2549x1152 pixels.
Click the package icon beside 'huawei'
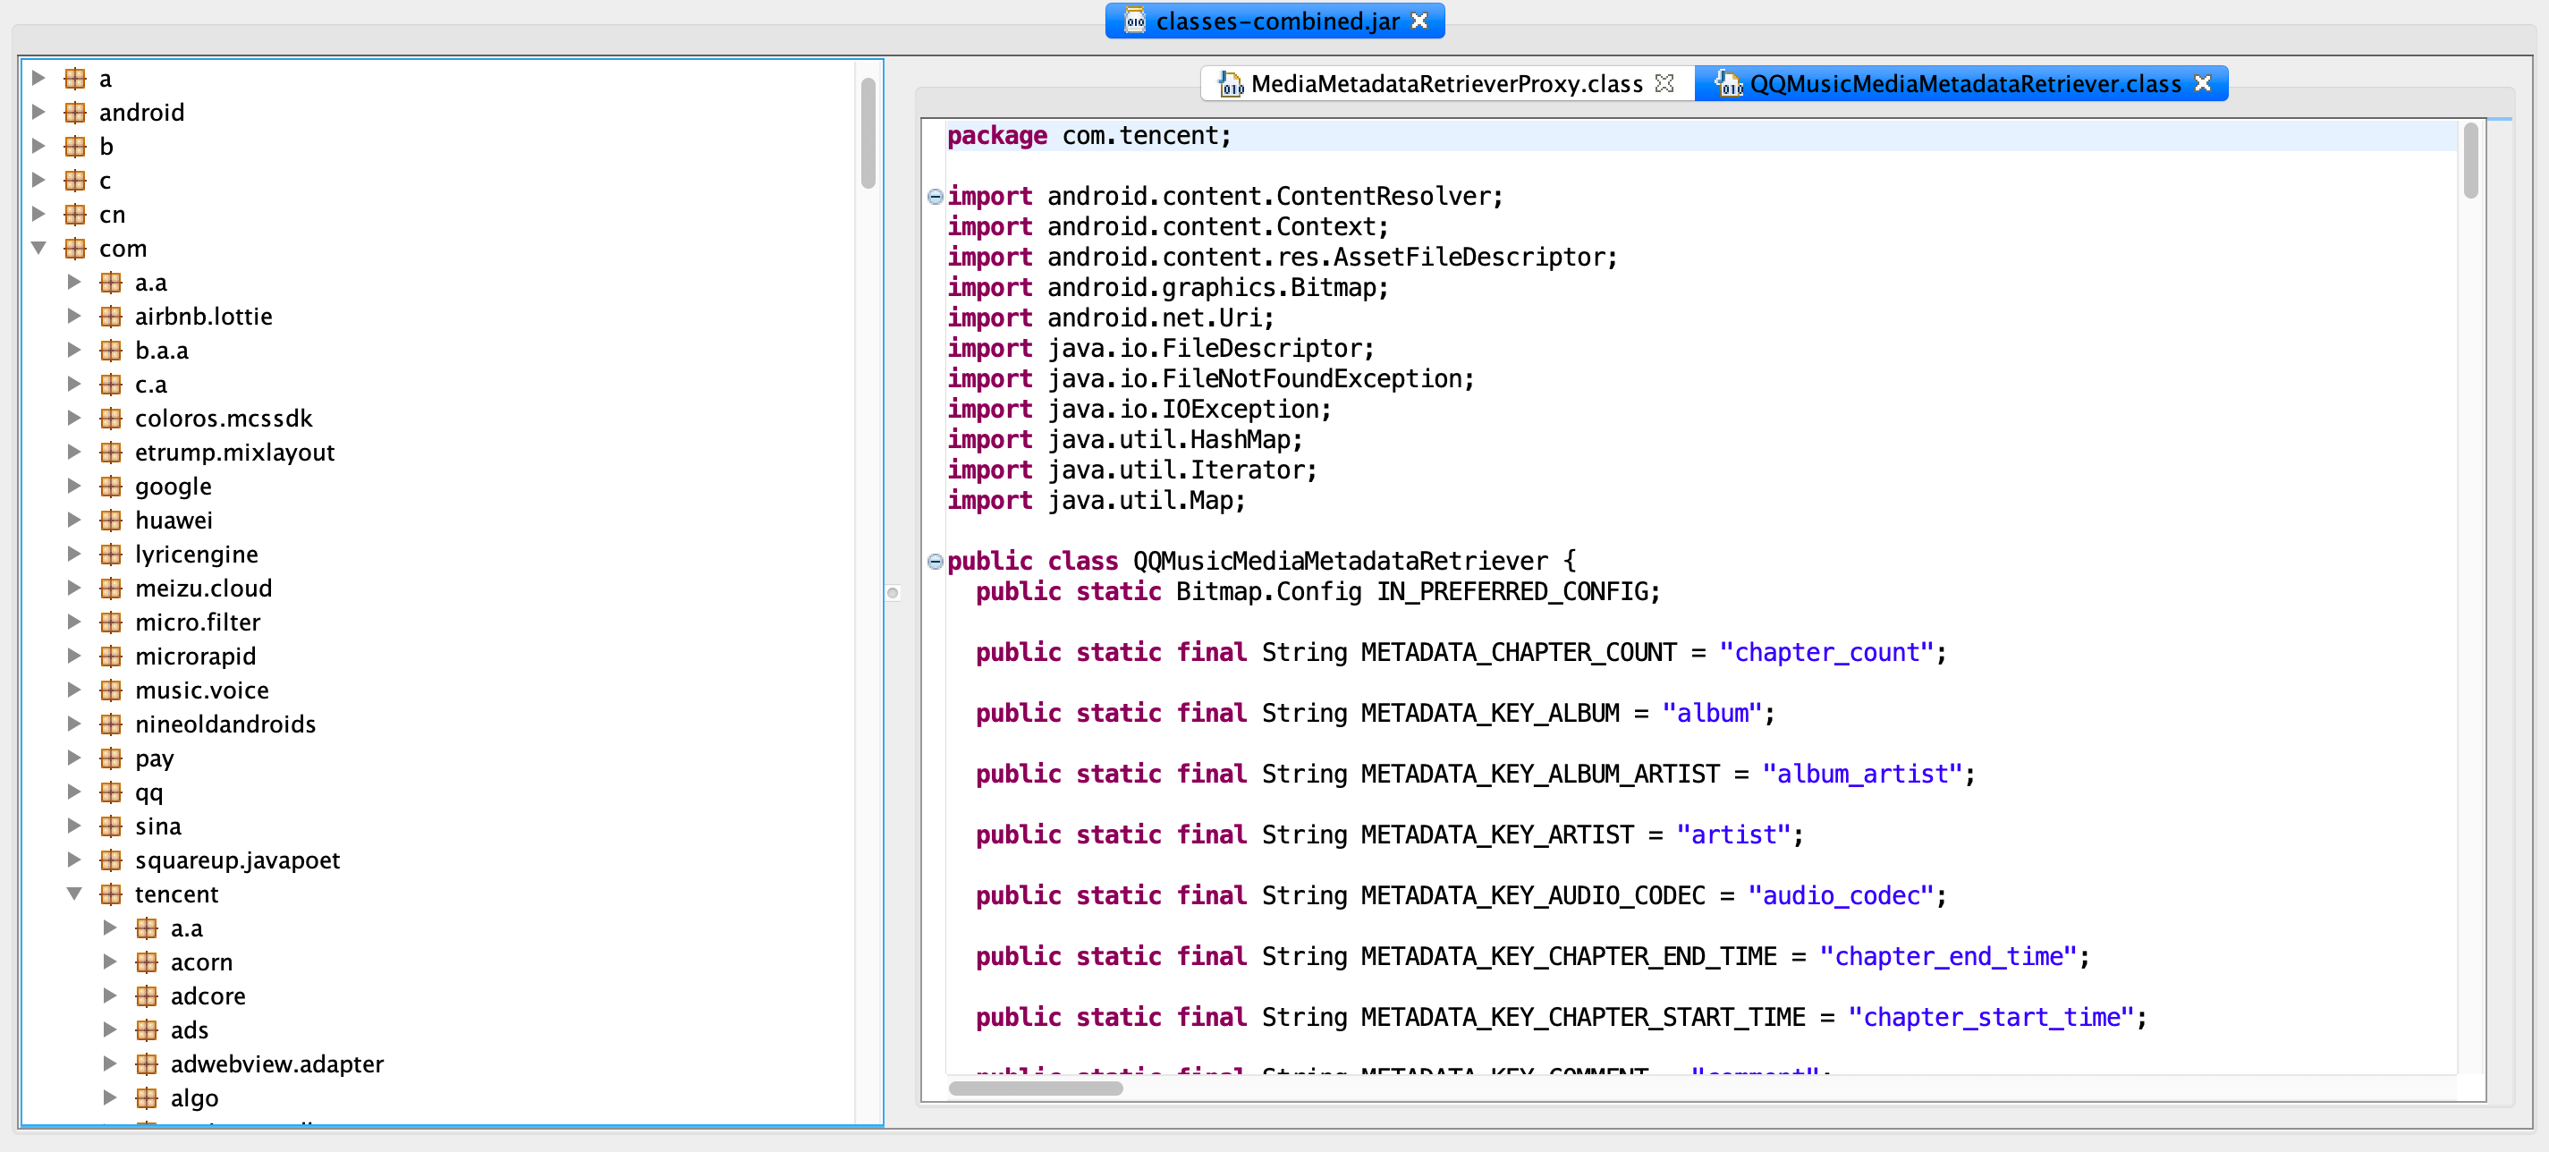[x=111, y=520]
